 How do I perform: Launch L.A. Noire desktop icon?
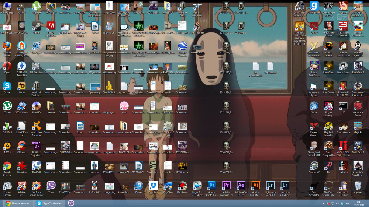coord(343,168)
